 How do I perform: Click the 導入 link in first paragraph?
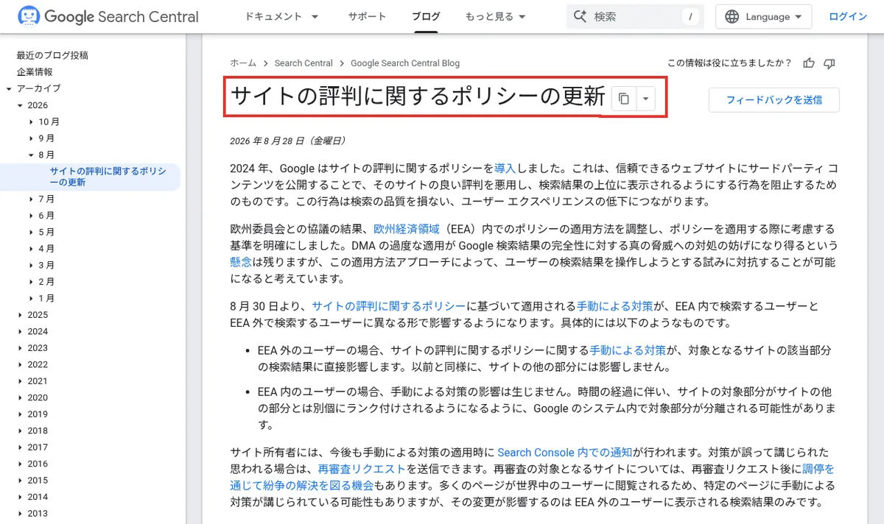click(x=505, y=169)
